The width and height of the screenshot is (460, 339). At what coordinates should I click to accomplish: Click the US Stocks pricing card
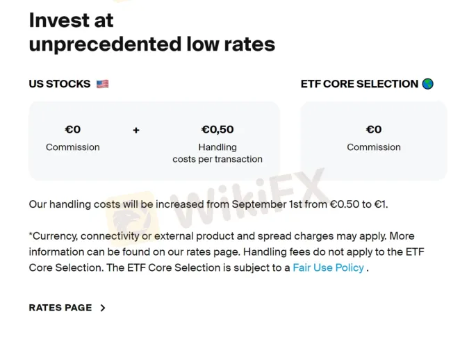click(154, 141)
